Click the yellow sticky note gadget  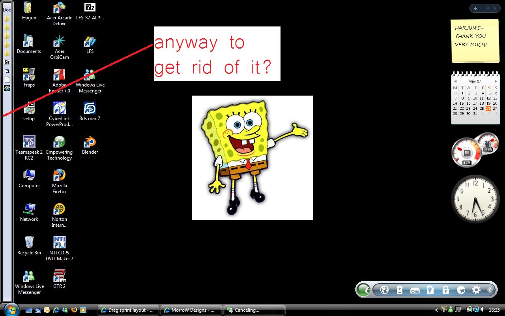475,41
